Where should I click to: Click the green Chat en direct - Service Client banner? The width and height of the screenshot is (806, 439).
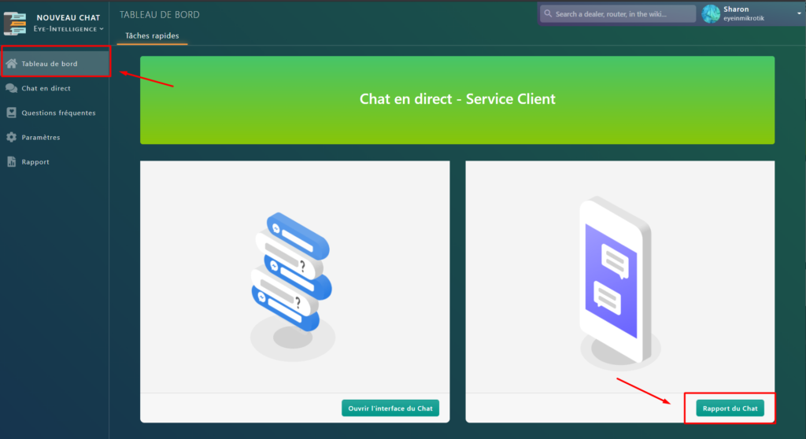tap(457, 100)
